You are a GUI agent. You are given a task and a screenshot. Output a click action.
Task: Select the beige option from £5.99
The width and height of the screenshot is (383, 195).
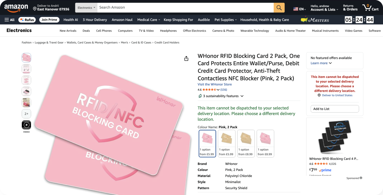226,143
